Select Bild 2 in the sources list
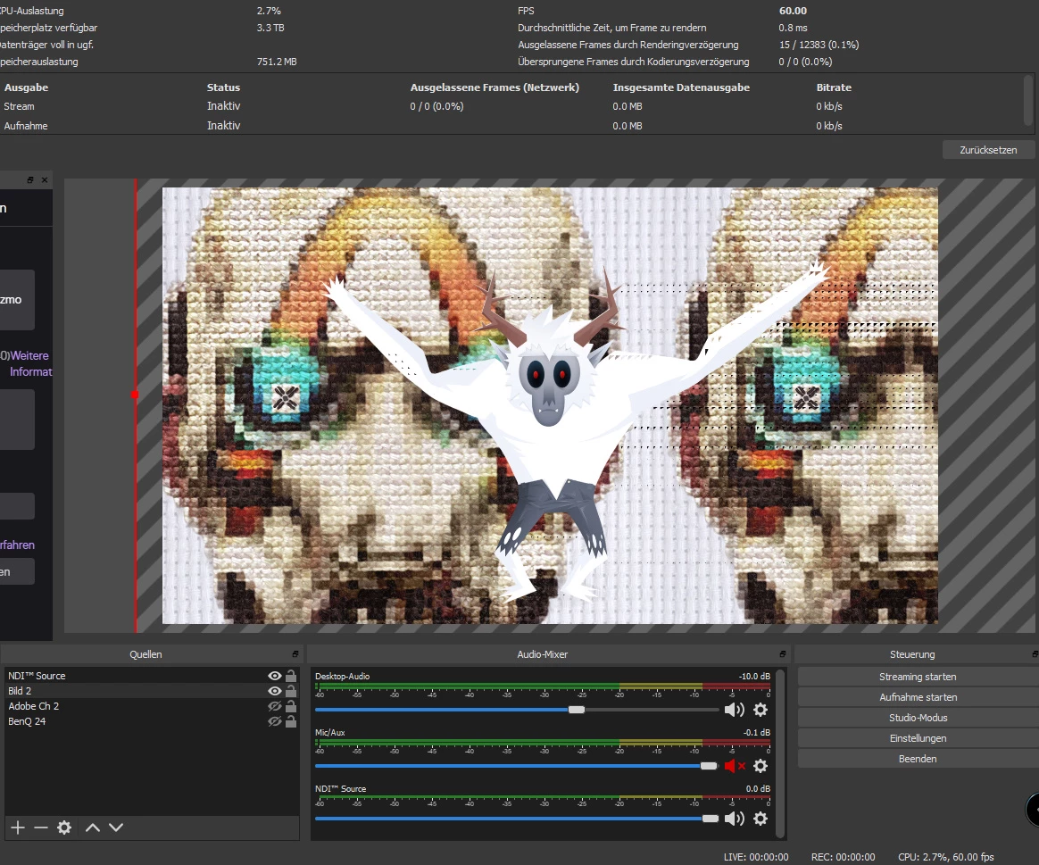Screen dimensions: 1039x865 click(152, 691)
